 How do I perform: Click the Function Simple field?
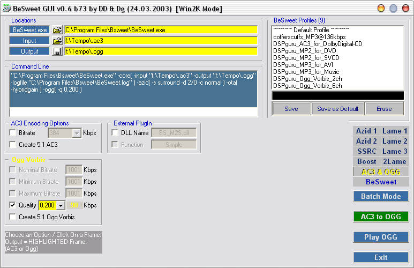[174, 145]
